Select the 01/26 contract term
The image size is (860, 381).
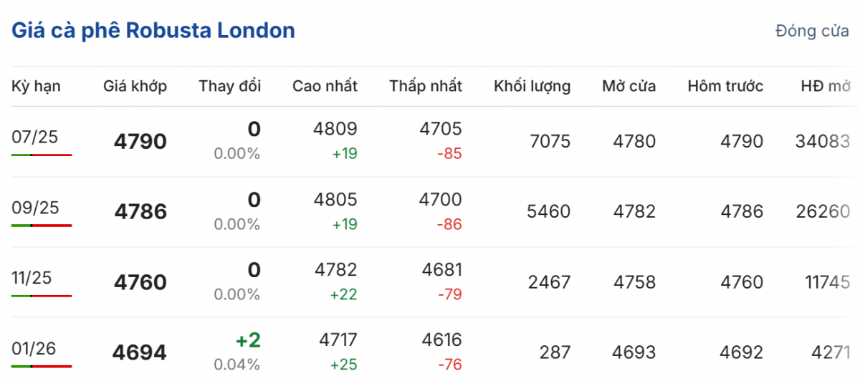coord(34,348)
